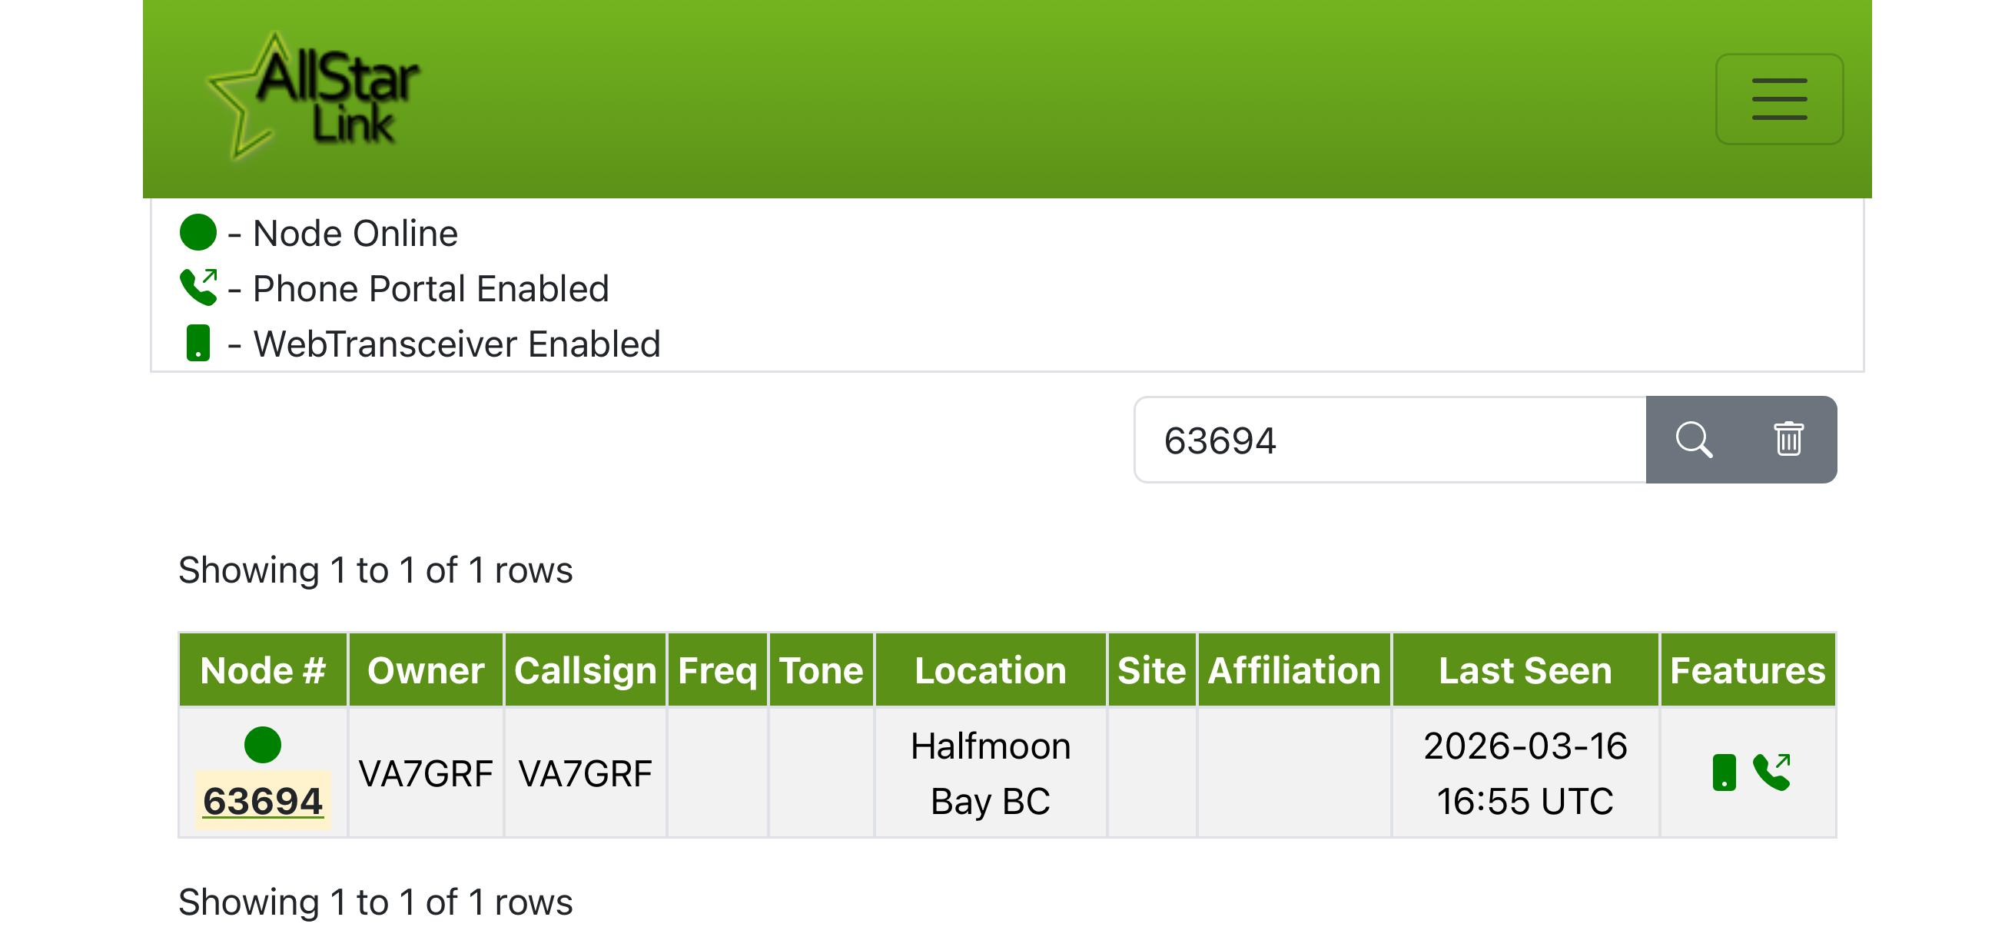Viewport: 2015px width, 927px height.
Task: Open node 63694 link
Action: click(263, 801)
